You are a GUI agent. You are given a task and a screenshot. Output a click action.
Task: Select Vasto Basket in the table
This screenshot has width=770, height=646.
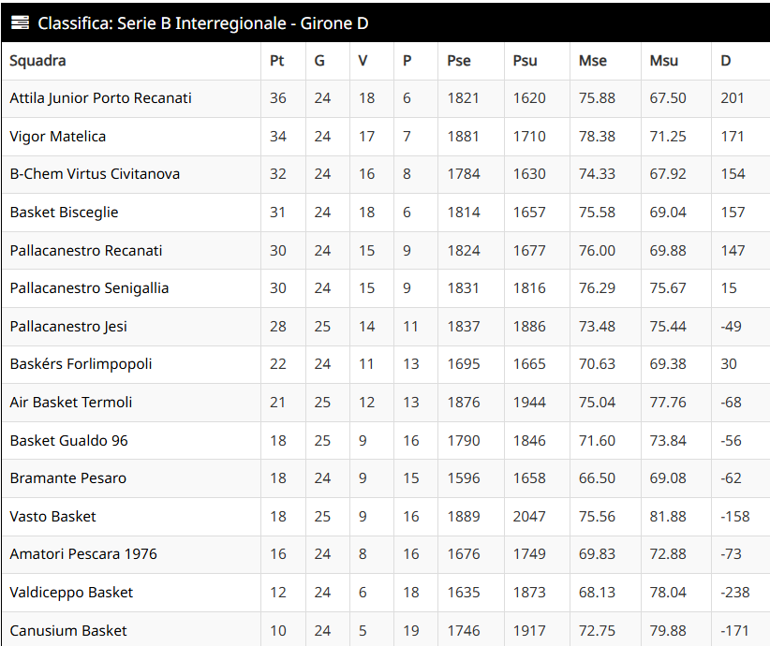coord(52,517)
